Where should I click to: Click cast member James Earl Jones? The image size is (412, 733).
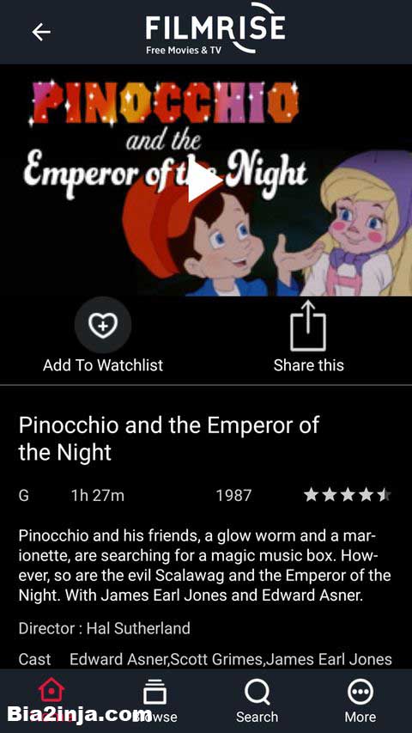tap(329, 660)
